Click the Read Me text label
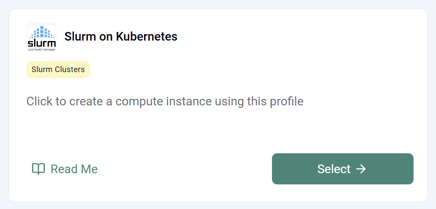This screenshot has width=436, height=209. click(74, 169)
